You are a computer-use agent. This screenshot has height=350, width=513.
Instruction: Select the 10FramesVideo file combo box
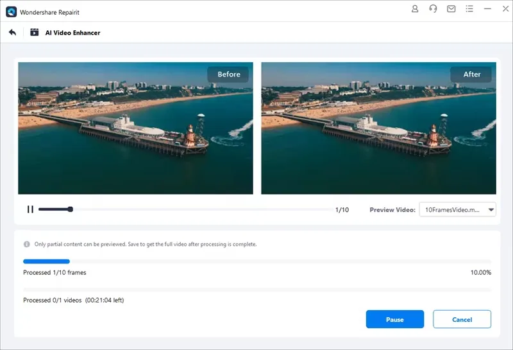(x=457, y=210)
